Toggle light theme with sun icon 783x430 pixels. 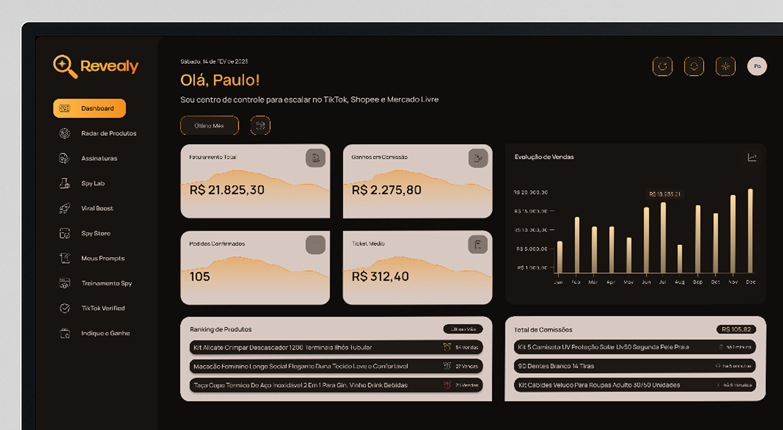tap(726, 66)
